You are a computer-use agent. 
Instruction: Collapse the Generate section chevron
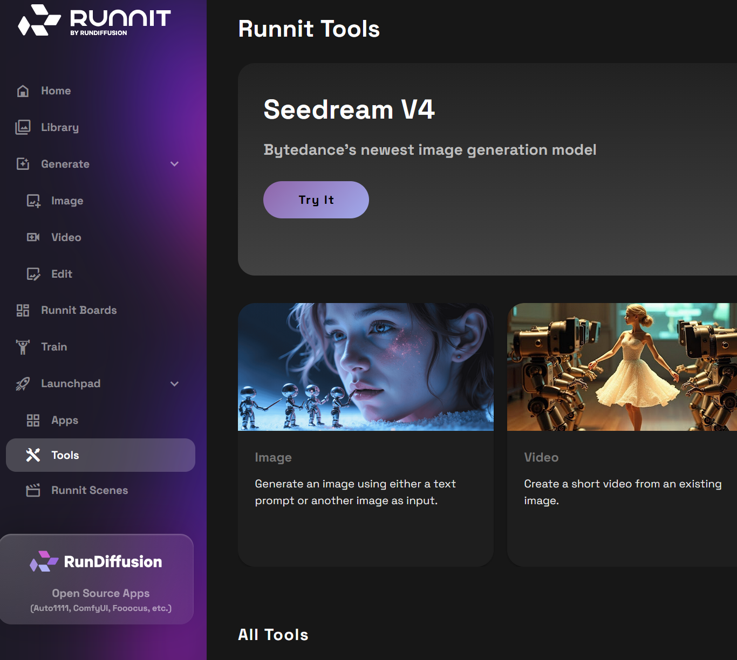(x=174, y=164)
